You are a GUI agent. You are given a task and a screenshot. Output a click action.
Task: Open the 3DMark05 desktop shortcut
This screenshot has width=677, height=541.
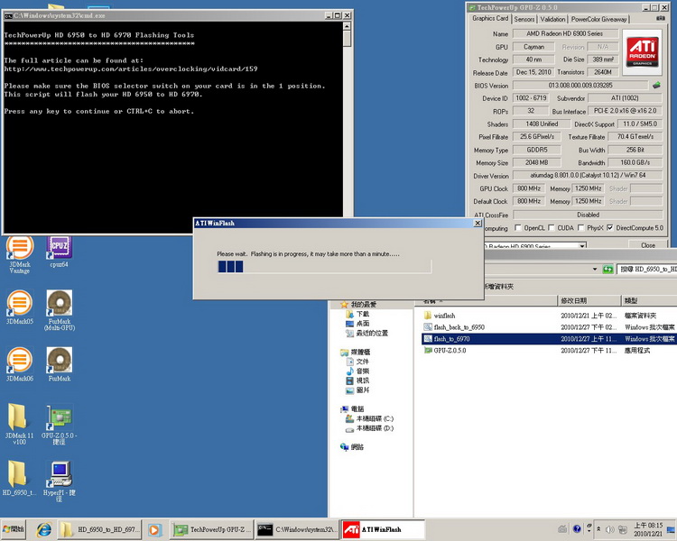[20, 307]
